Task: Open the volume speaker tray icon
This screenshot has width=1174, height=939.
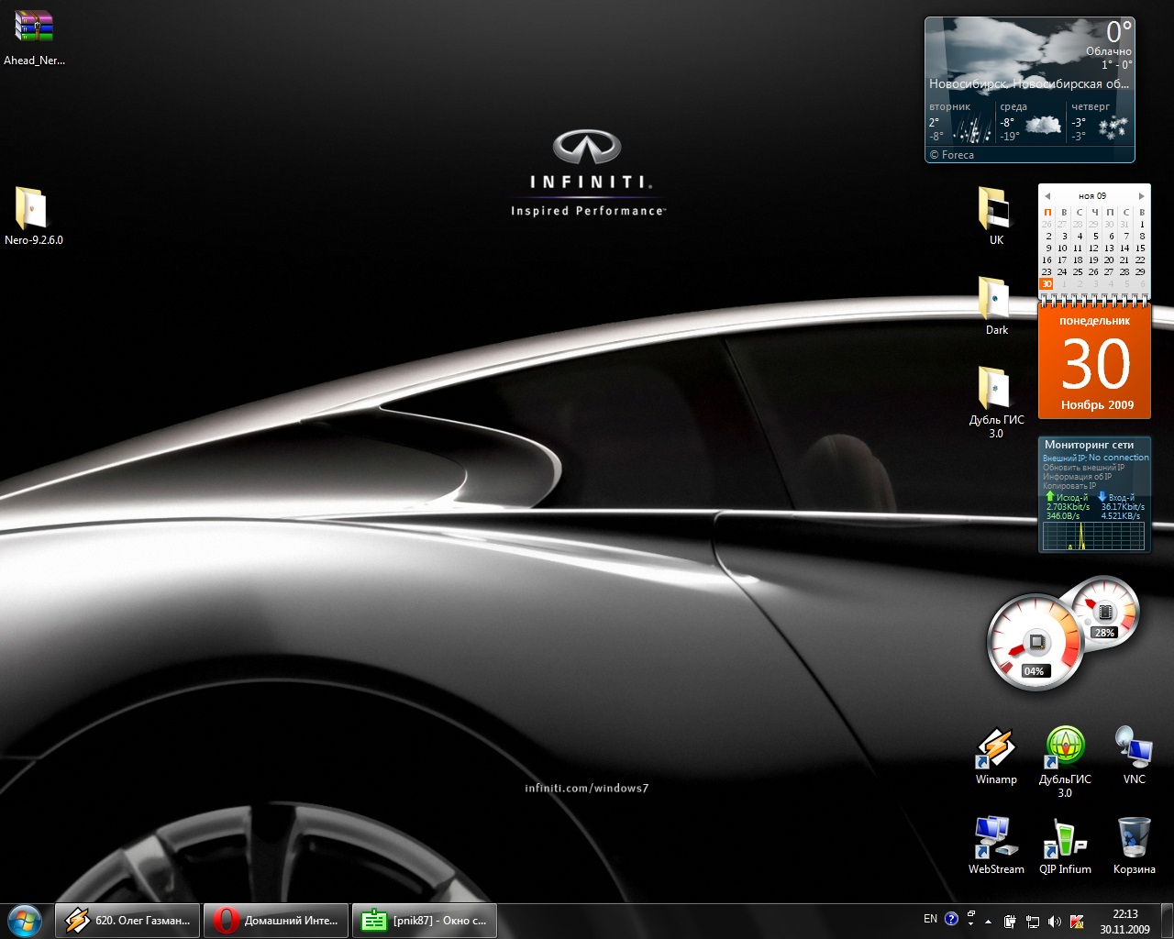Action: [1055, 921]
